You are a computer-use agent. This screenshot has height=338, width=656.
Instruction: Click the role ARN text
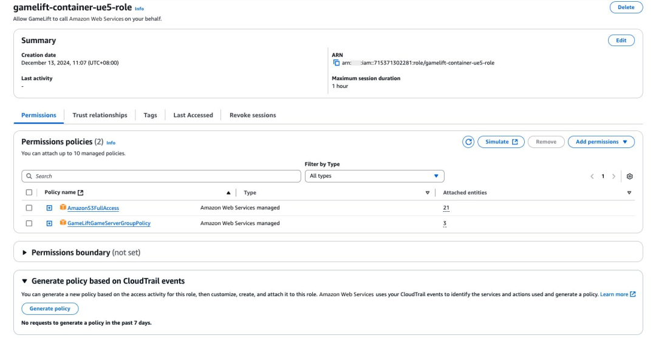tap(418, 63)
